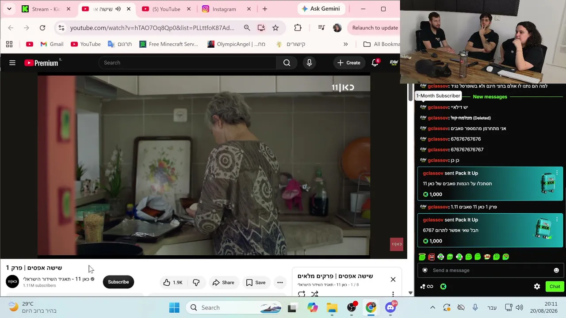Image resolution: width=566 pixels, height=318 pixels.
Task: Open options on the second Pack It Up gift
Action: (x=557, y=220)
